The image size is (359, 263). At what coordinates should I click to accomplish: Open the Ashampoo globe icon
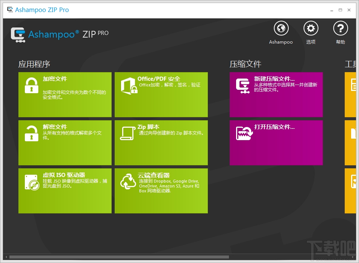pos(281,29)
